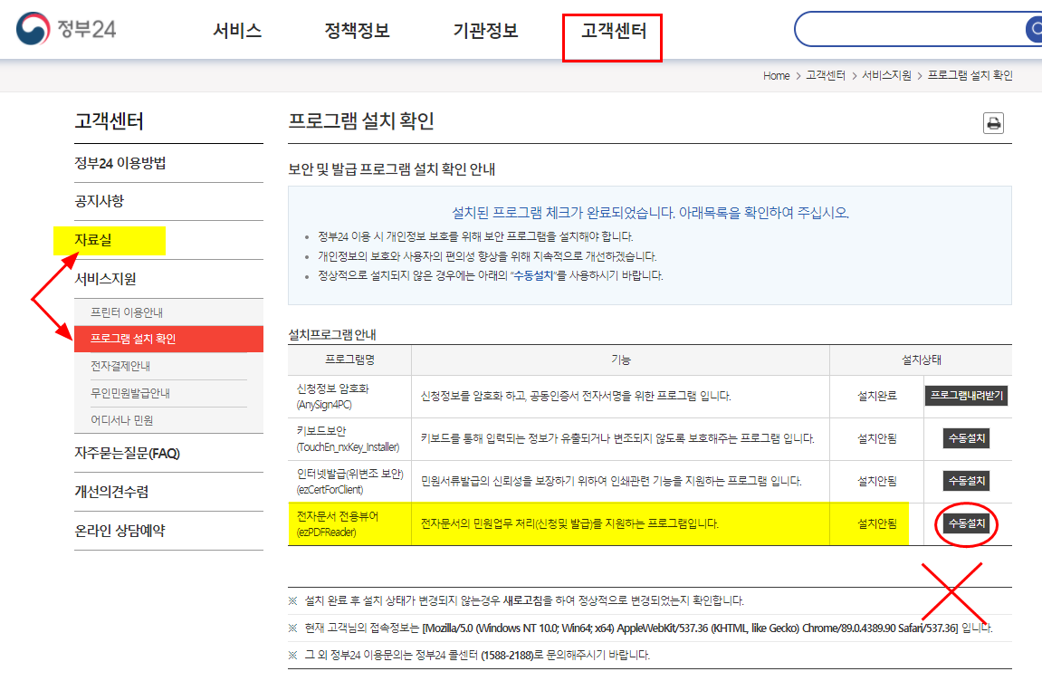
Task: Click the 프로그램명 column header
Action: point(349,360)
